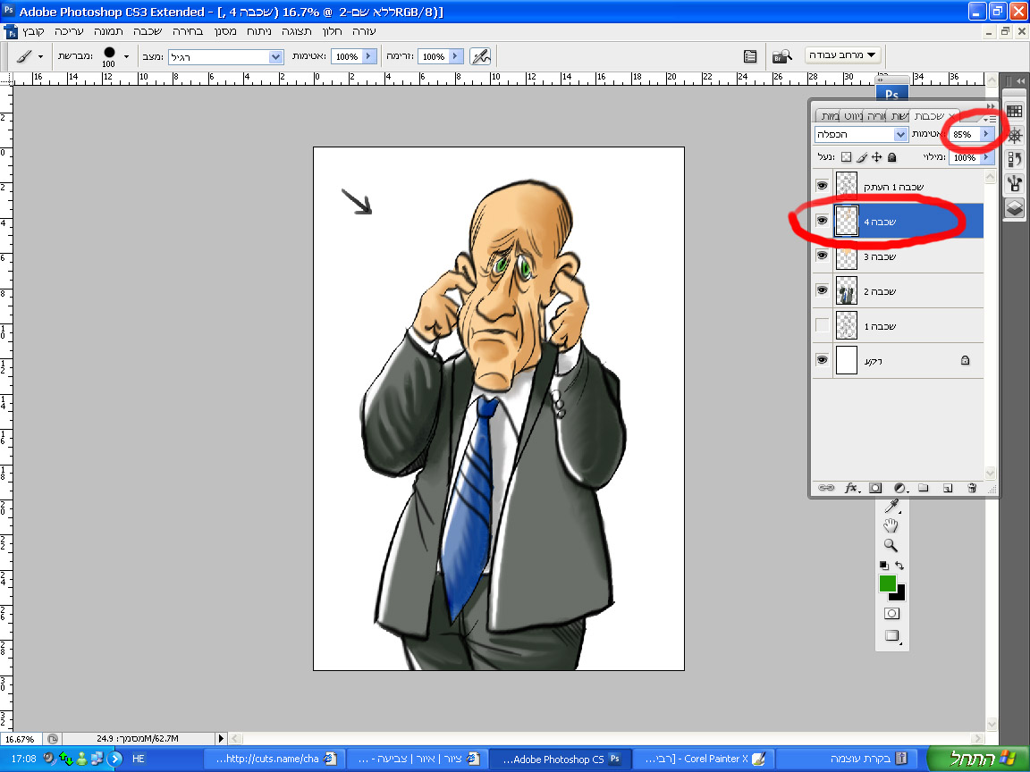Open History panel icon in dock
1030x772 pixels.
(x=1014, y=160)
